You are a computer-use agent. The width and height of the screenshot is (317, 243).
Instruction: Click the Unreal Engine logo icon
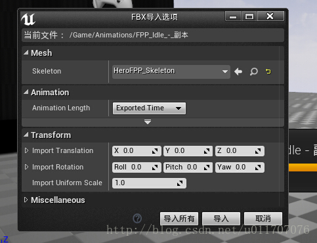28,19
